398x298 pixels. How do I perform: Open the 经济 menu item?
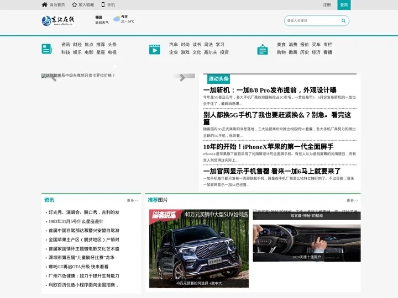point(316,52)
